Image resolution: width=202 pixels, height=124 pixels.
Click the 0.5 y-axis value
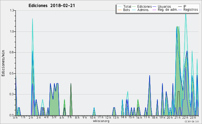click(x=12, y=73)
